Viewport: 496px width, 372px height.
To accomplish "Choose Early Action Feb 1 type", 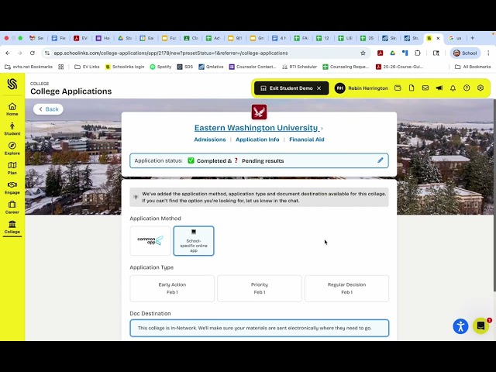I will coord(172,288).
